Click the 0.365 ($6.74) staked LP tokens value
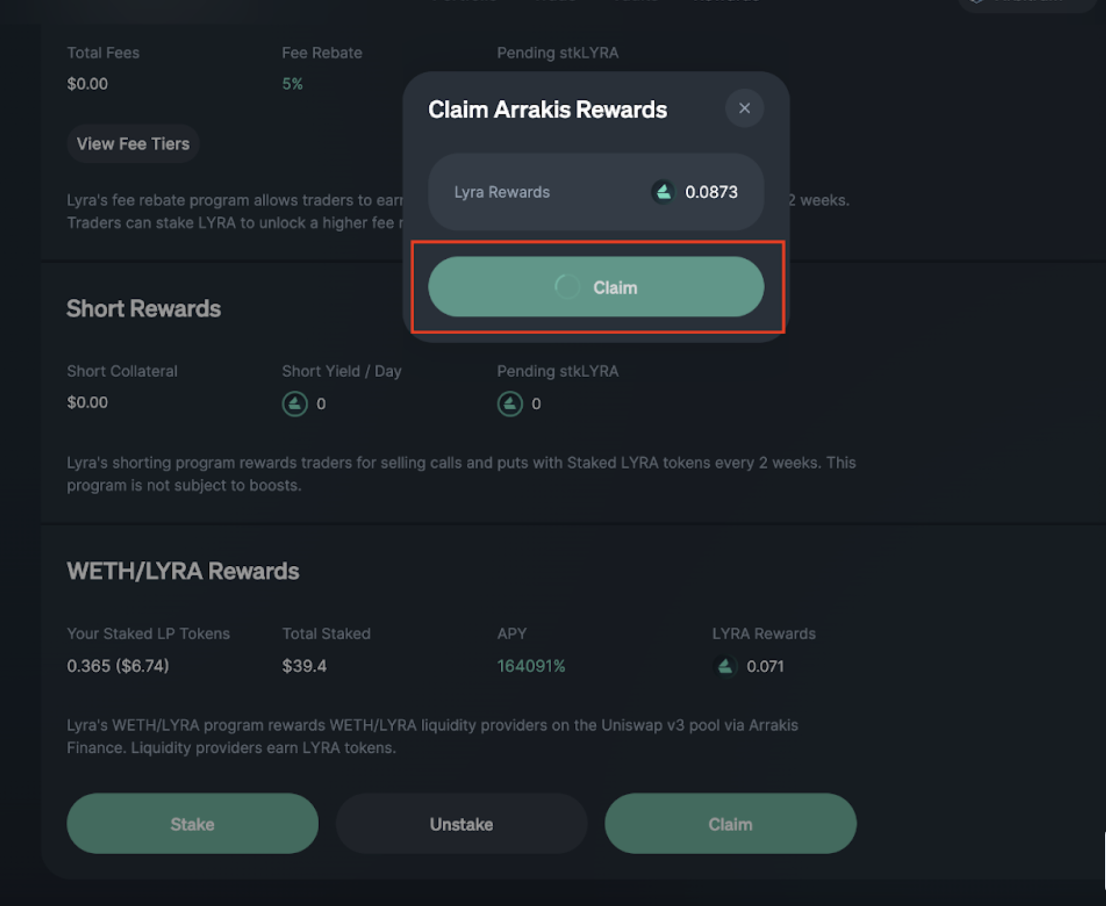 pos(118,666)
